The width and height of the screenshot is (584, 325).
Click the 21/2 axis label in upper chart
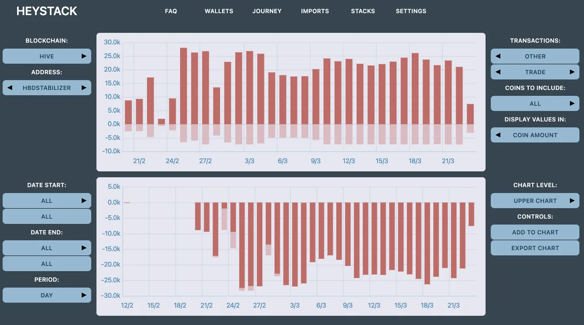[x=140, y=161]
